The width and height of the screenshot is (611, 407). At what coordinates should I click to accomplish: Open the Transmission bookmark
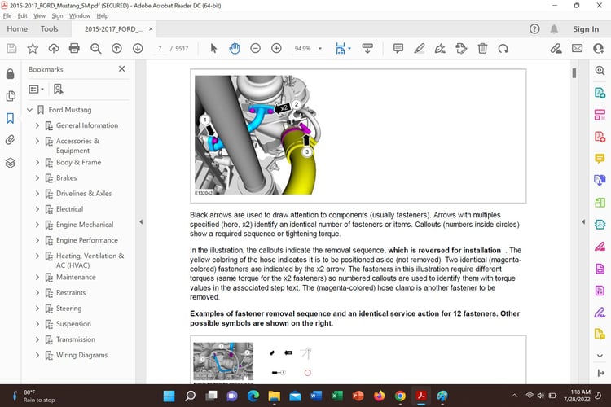pos(76,339)
